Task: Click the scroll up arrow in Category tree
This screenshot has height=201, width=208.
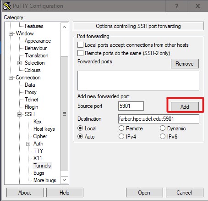Action: point(64,27)
